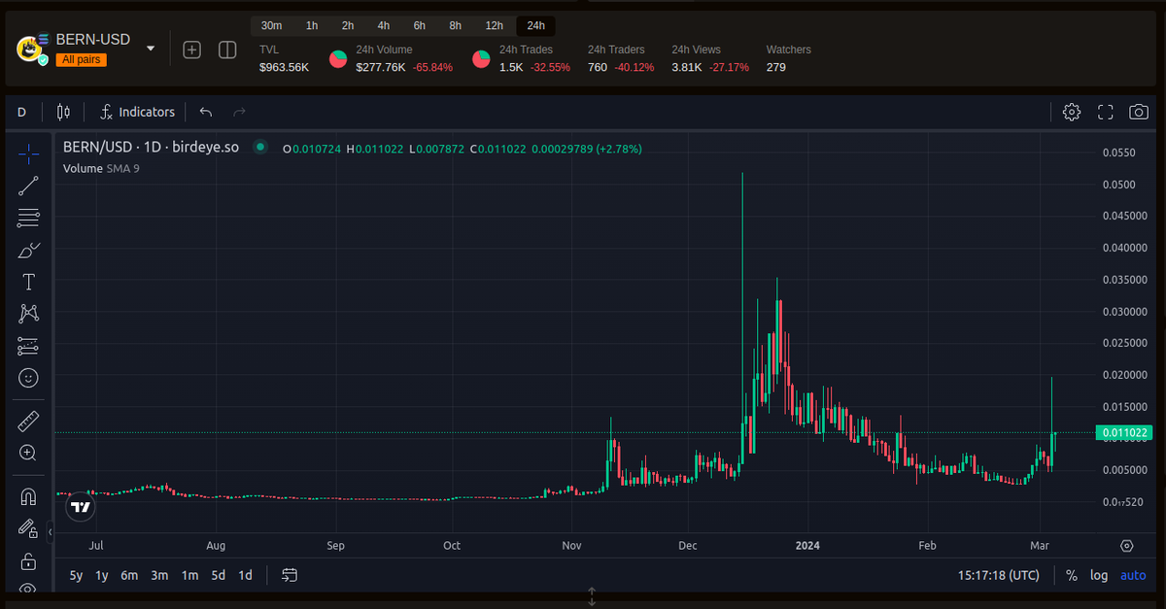The width and height of the screenshot is (1166, 609).
Task: Toggle stay in drawing mode
Action: tap(29, 529)
